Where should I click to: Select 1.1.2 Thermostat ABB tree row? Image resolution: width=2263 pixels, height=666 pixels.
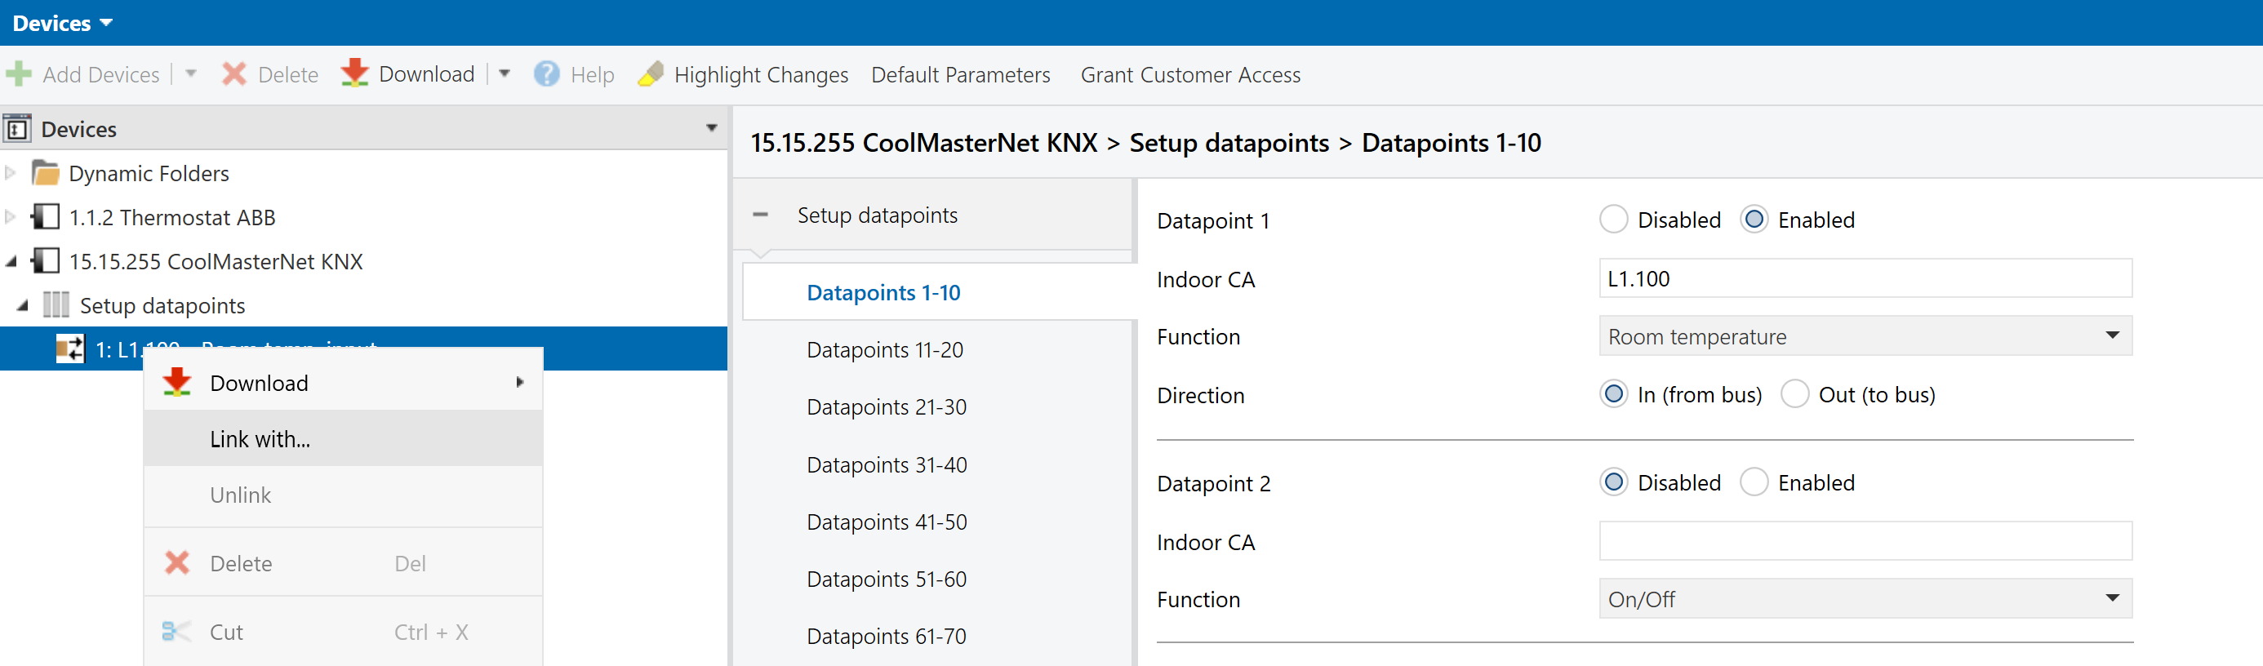coord(364,216)
